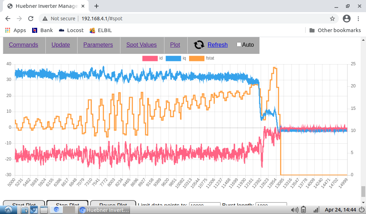Image resolution: width=366 pixels, height=214 pixels.
Task: Reload the page with browser reload button
Action: pos(31,19)
